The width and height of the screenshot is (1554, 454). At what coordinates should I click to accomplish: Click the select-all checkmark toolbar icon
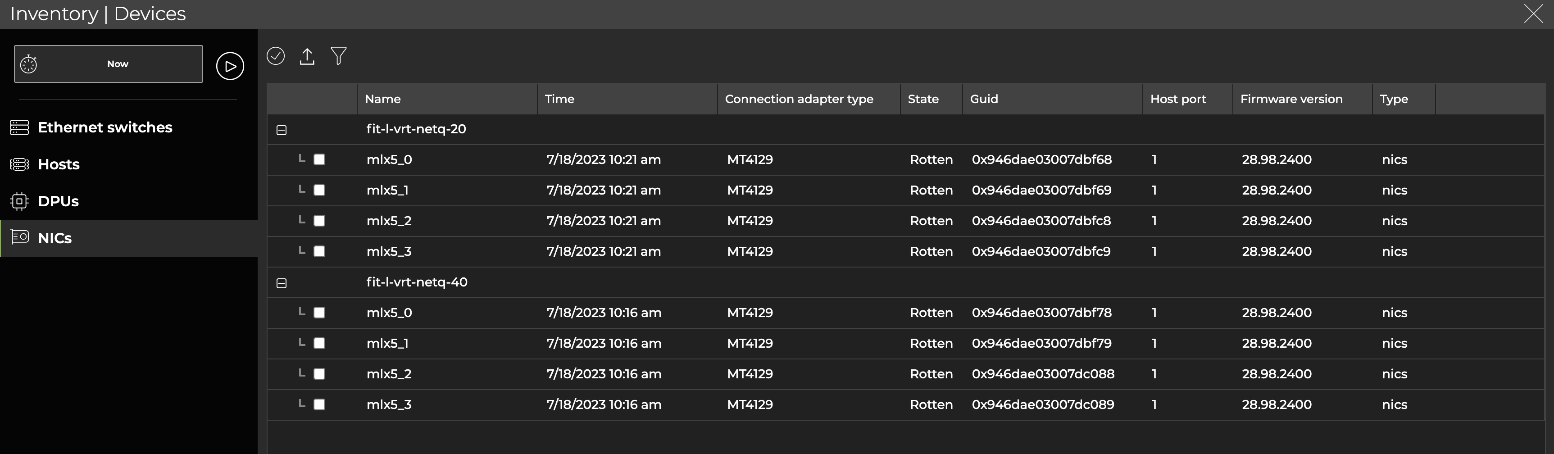(276, 55)
